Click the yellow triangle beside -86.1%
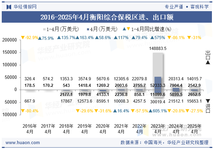The height and width of the screenshot is (149, 214). 169,37
